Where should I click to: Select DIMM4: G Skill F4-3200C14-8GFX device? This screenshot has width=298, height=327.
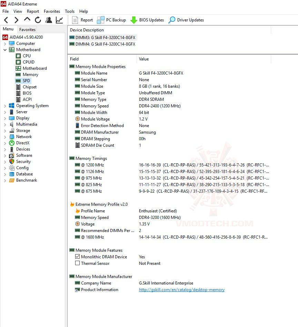(x=106, y=44)
